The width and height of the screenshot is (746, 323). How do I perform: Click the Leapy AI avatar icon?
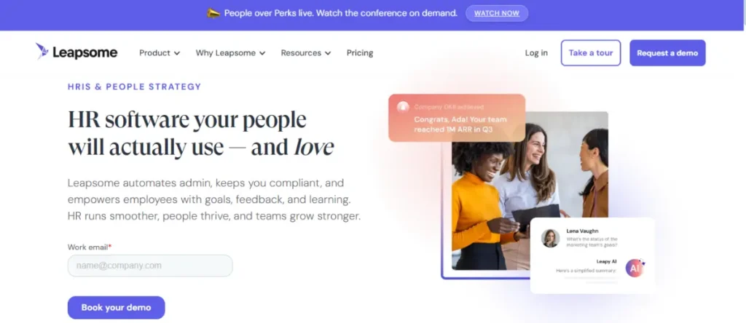(635, 268)
